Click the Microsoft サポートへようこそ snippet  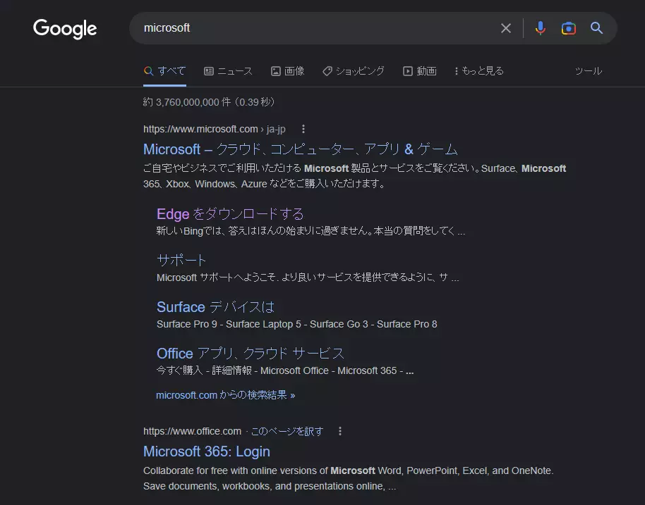[x=308, y=278]
